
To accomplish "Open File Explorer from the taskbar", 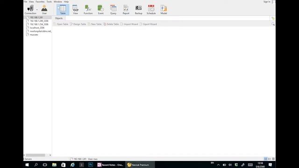I will [54, 165].
